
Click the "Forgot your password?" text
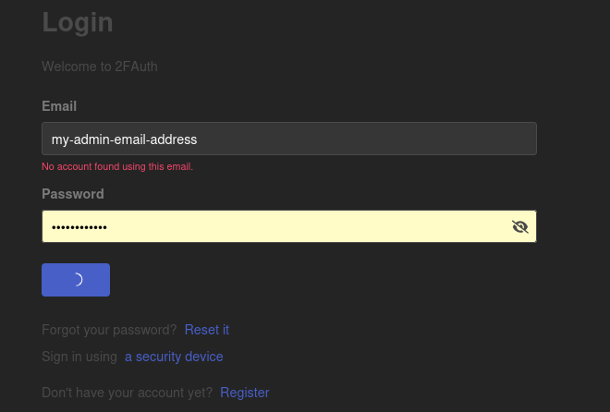(x=109, y=330)
